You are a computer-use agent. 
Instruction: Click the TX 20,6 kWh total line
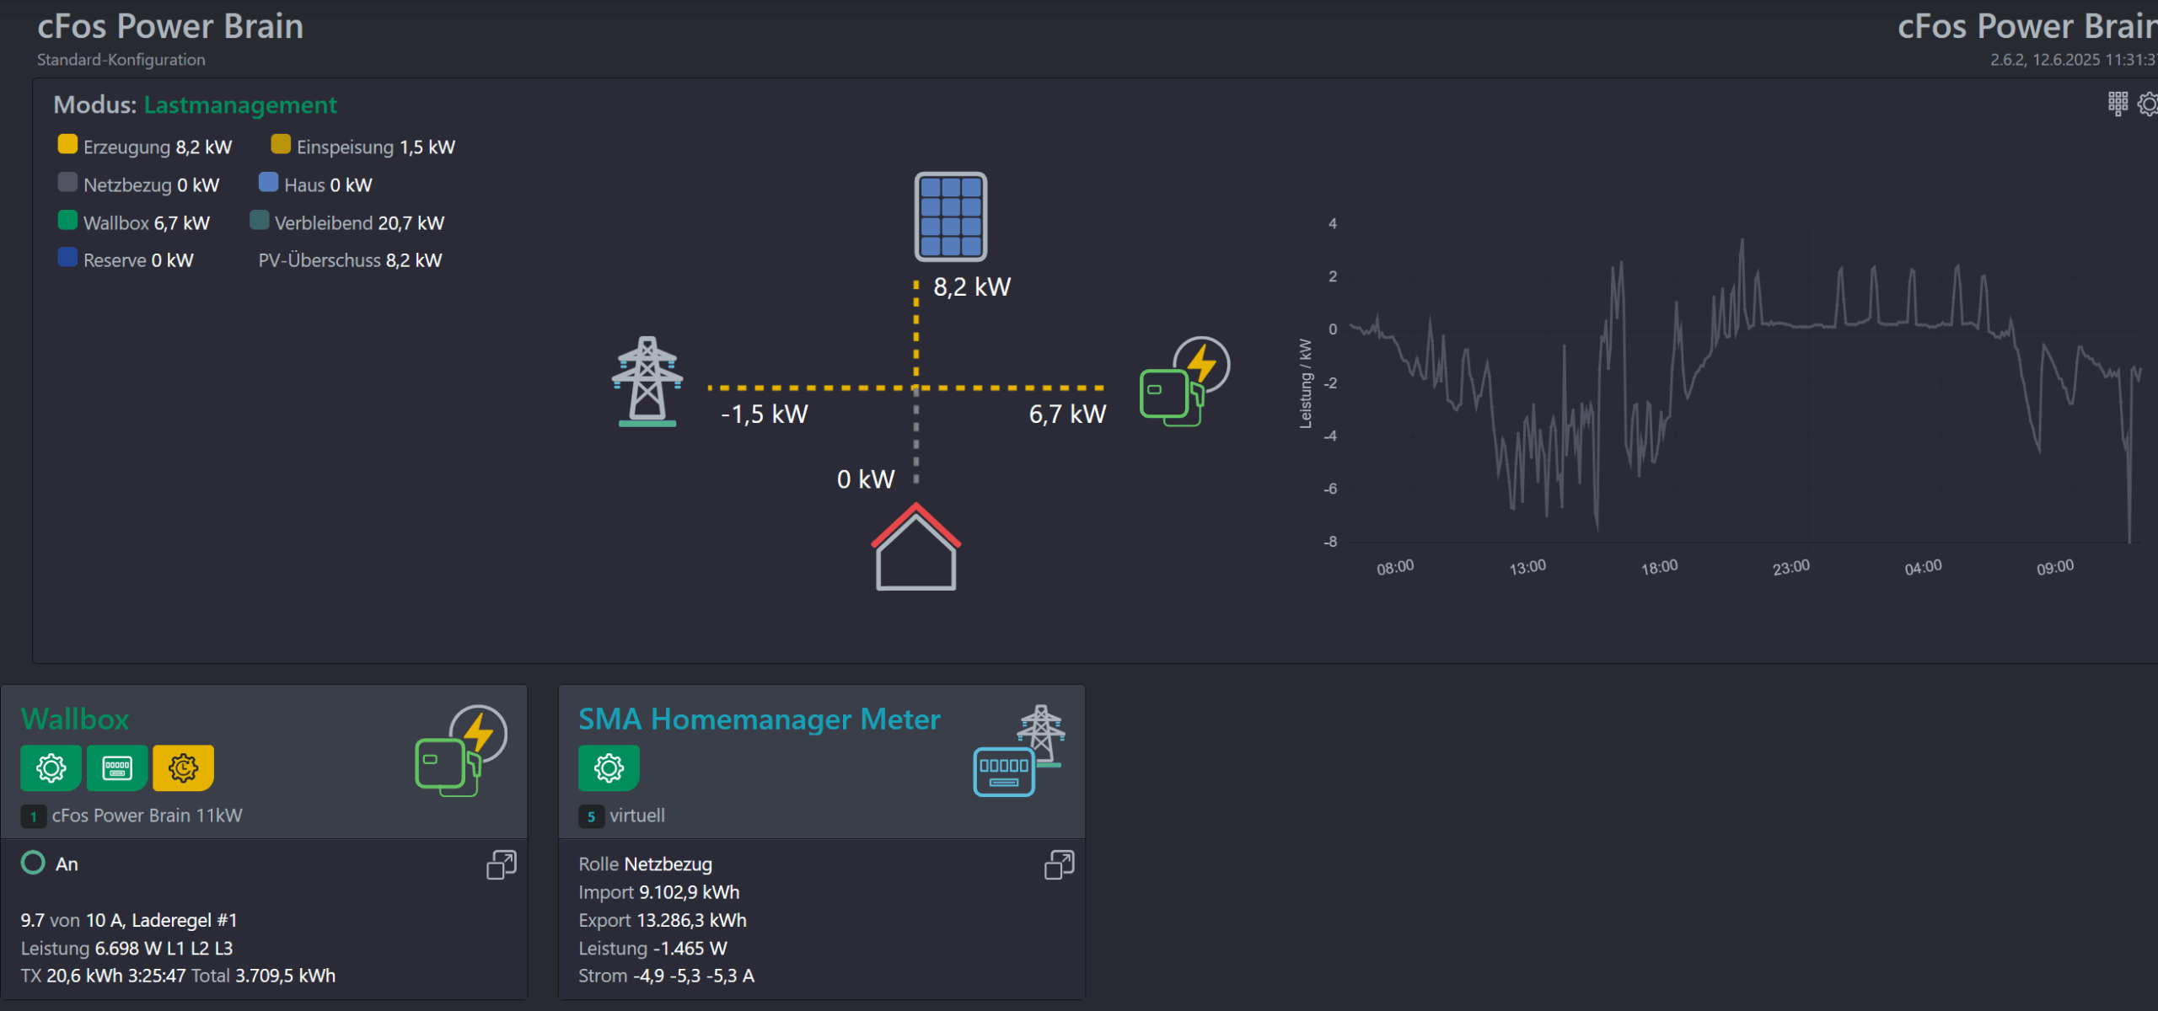tap(178, 976)
